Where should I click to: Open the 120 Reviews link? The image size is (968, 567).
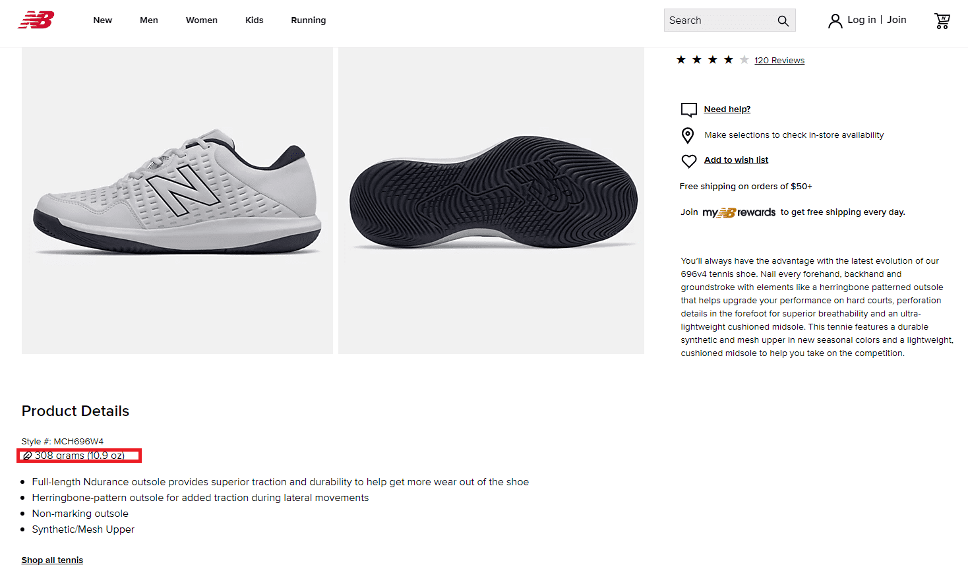(779, 60)
